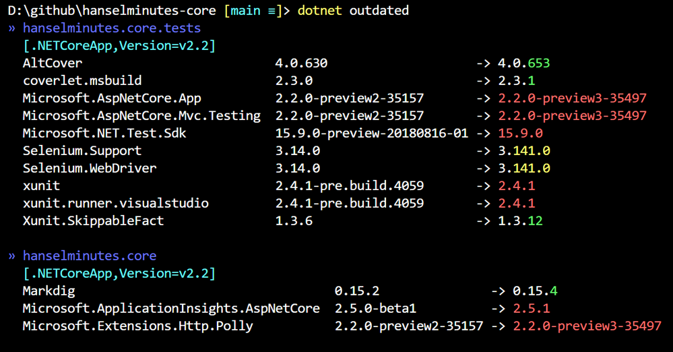Click the [main ≡] git branch indicator
The height and width of the screenshot is (352, 673).
point(253,11)
